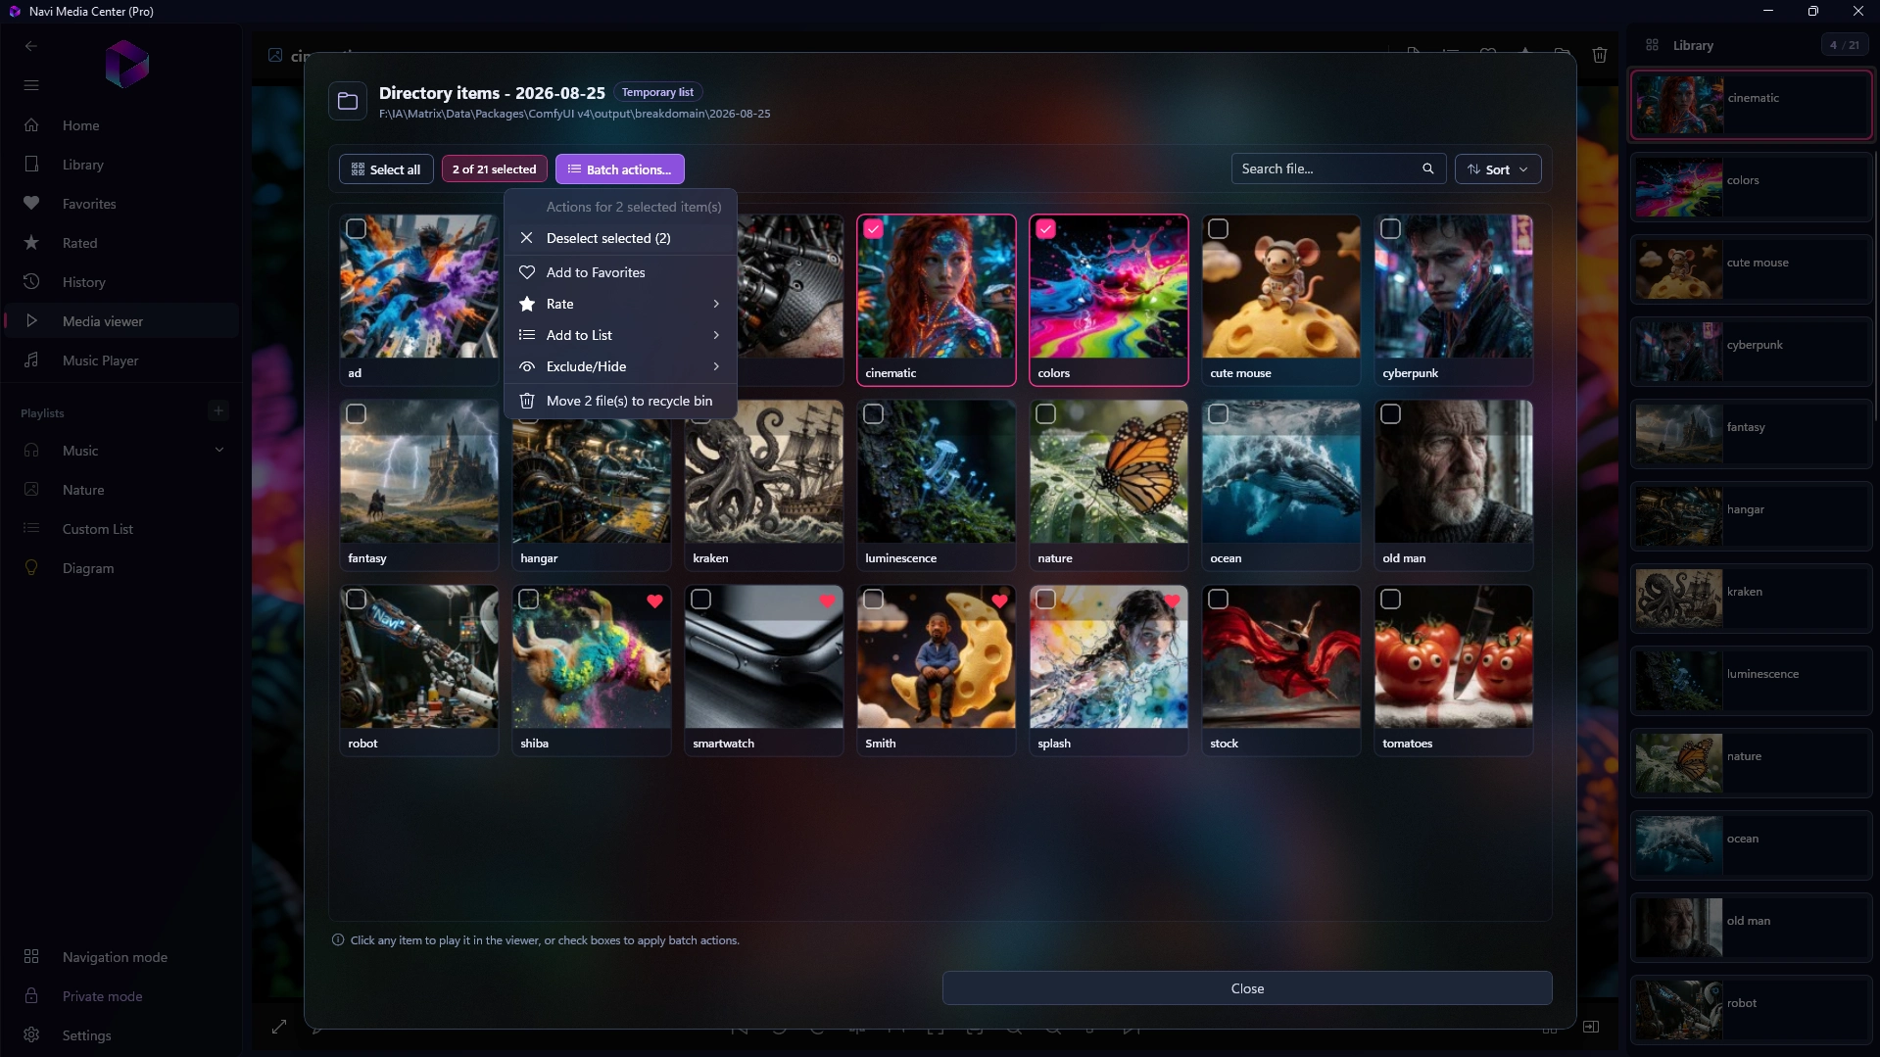Image resolution: width=1880 pixels, height=1057 pixels.
Task: Uncheck the colors item checkbox
Action: (1046, 229)
